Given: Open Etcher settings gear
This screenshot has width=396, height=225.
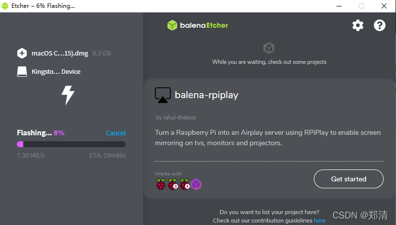Looking at the screenshot, I should pos(358,25).
